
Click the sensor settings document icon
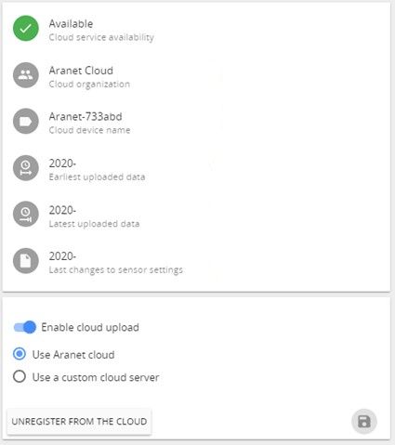click(x=26, y=261)
